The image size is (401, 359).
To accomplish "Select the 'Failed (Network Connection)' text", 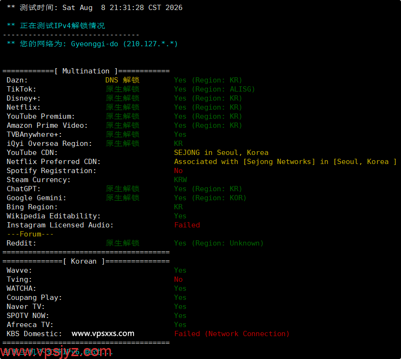I will [232, 334].
